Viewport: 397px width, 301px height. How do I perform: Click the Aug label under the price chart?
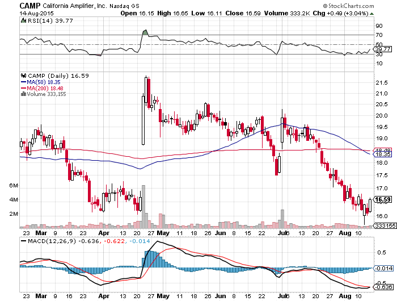(x=345, y=233)
